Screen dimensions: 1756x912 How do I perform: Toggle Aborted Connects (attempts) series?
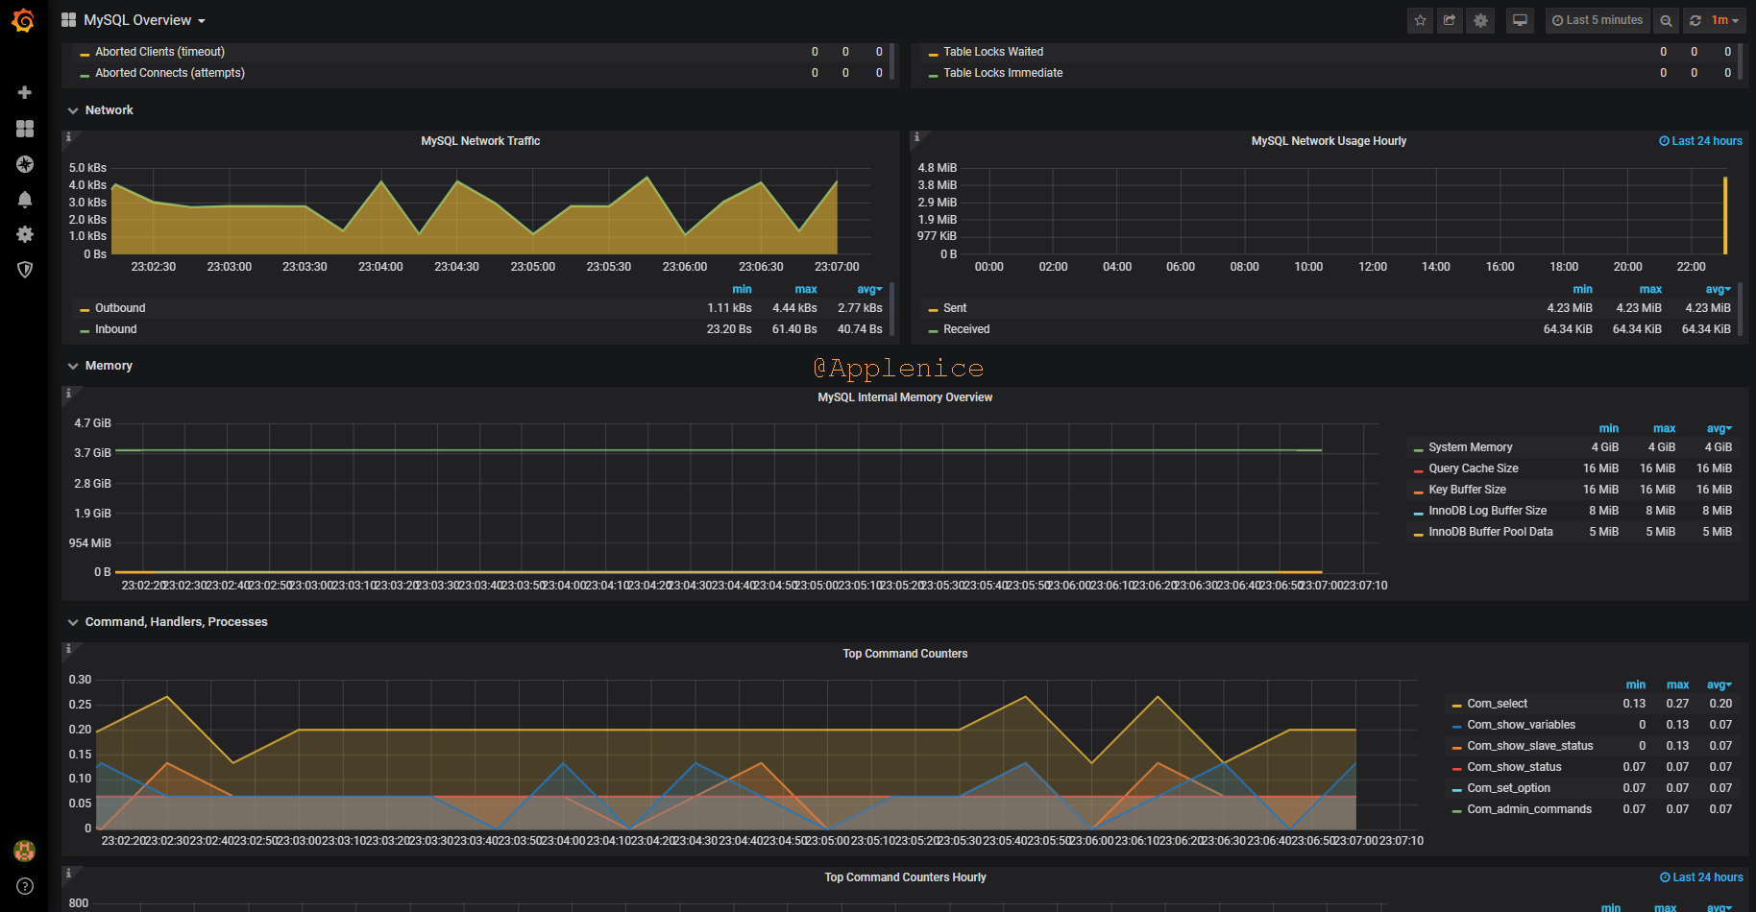point(169,73)
